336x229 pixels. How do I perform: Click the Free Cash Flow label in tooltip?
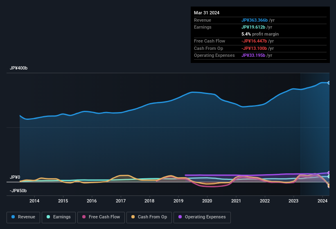[210, 41]
